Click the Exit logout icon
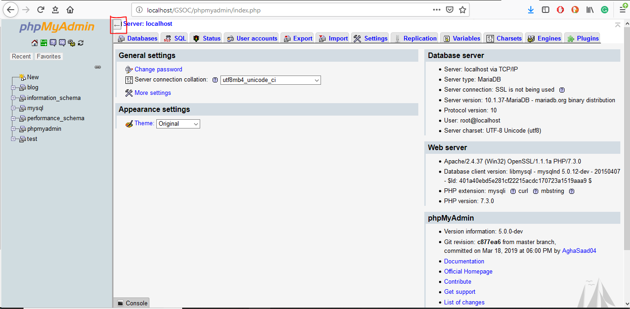 43,42
